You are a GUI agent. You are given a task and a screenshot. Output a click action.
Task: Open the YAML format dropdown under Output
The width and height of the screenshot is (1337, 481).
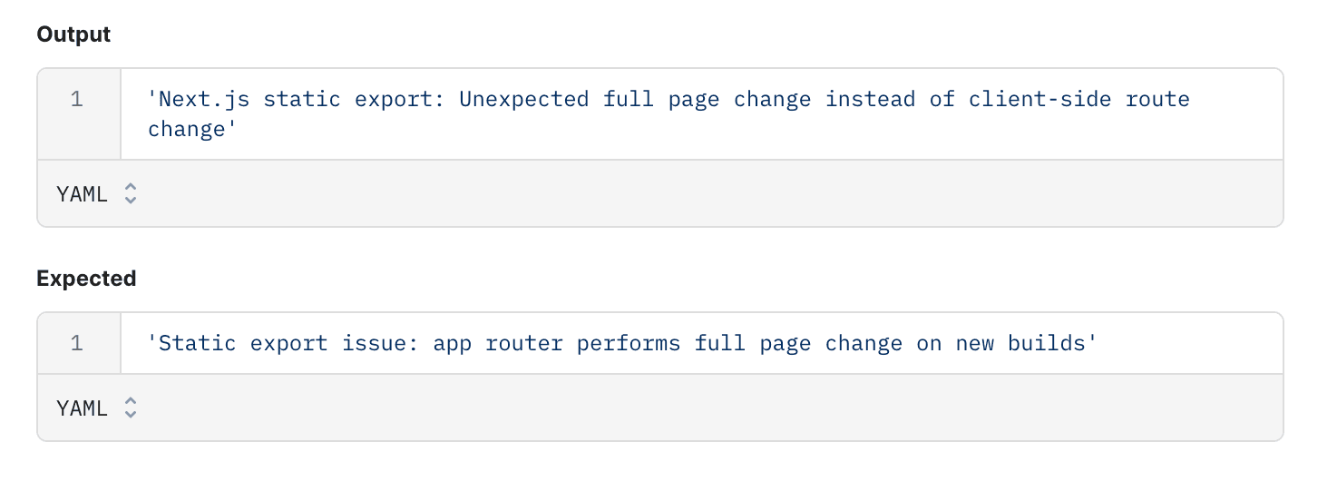[95, 193]
